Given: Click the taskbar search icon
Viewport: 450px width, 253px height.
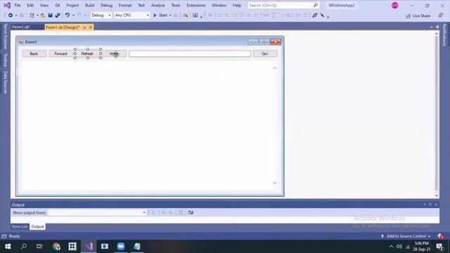Looking at the screenshot, I should [x=24, y=247].
